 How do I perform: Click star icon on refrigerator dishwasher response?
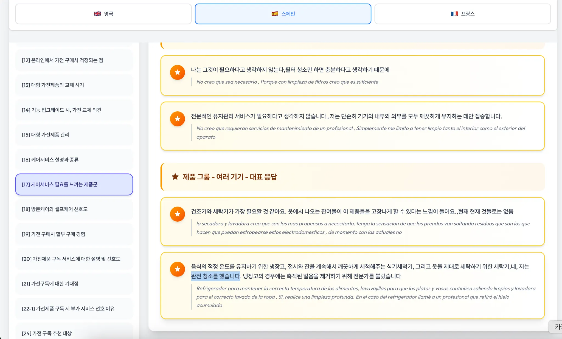pyautogui.click(x=178, y=269)
